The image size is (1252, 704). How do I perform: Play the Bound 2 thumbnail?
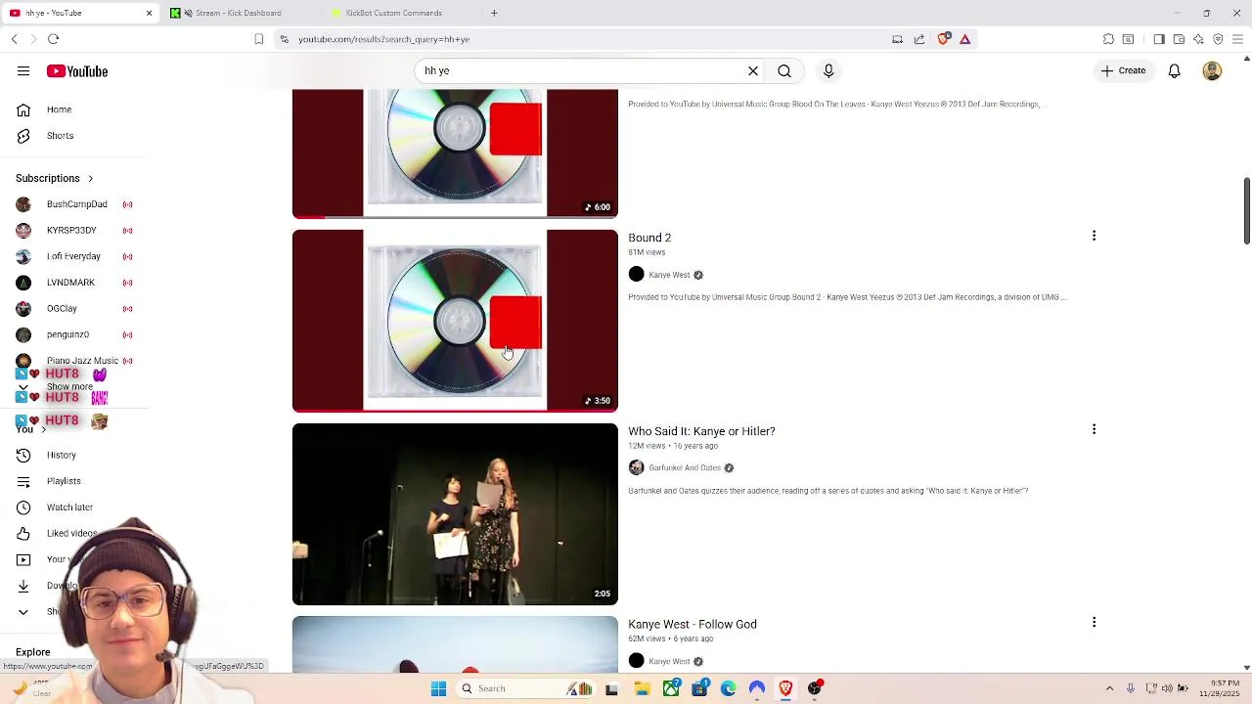pos(455,321)
